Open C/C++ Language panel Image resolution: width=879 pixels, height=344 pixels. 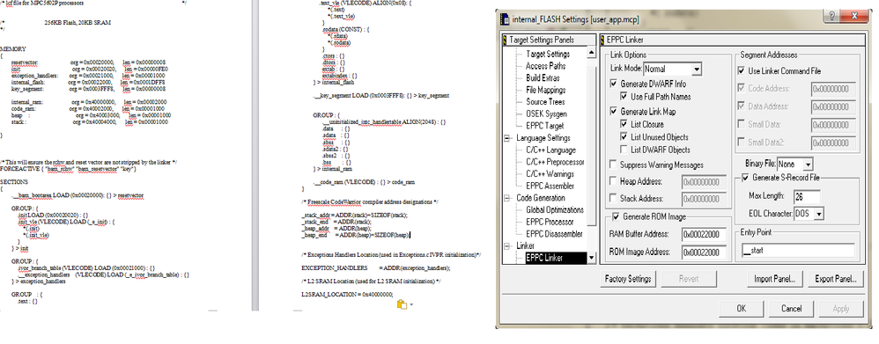pyautogui.click(x=550, y=150)
